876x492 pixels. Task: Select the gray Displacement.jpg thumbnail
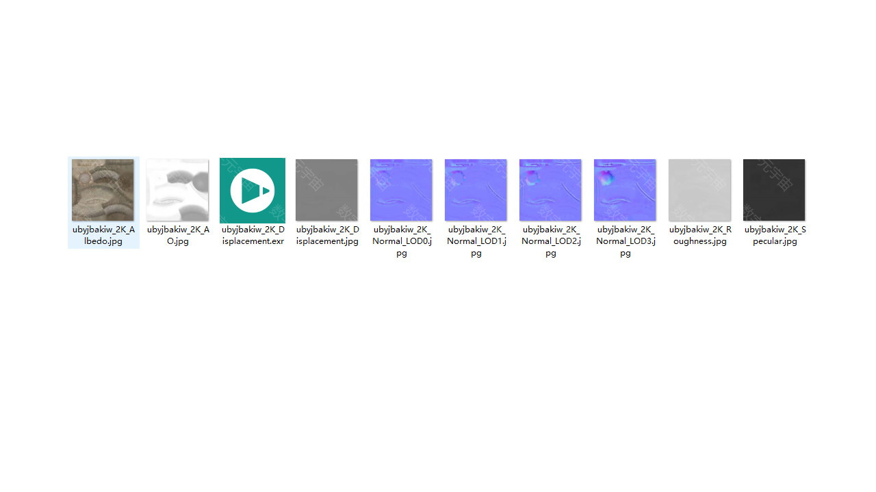[326, 190]
